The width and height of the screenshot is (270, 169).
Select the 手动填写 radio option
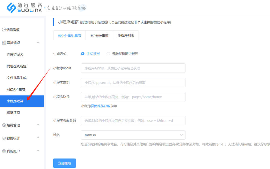[x=83, y=54]
